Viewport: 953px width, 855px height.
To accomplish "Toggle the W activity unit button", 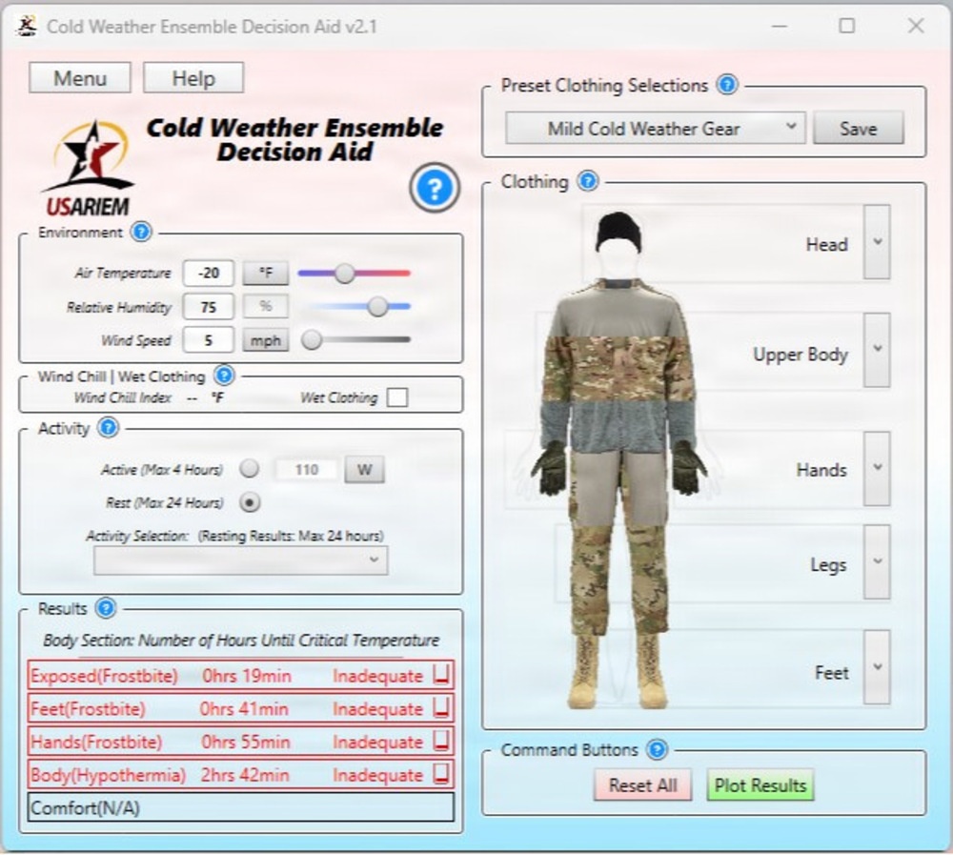I will (x=365, y=470).
